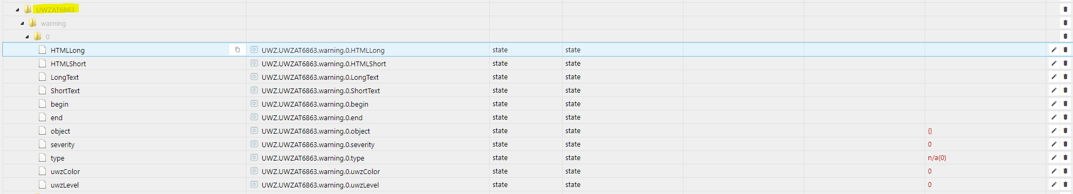This screenshot has width=1073, height=194.
Task: Collapse the 0 folder
Action: [27, 37]
